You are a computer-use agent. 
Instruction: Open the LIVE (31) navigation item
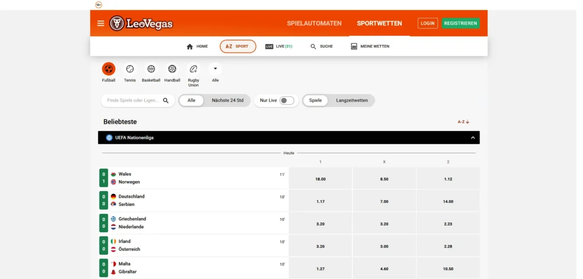pyautogui.click(x=279, y=46)
